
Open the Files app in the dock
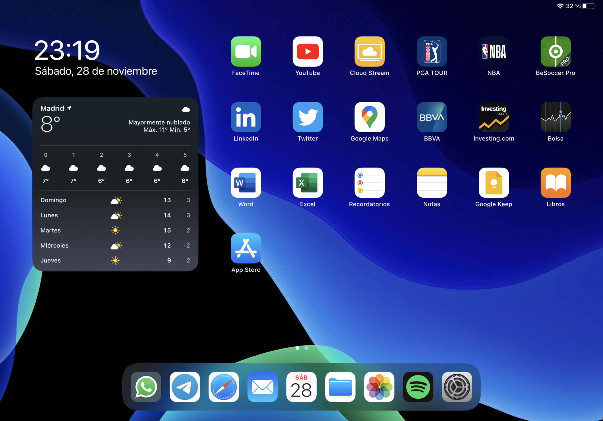(x=340, y=387)
